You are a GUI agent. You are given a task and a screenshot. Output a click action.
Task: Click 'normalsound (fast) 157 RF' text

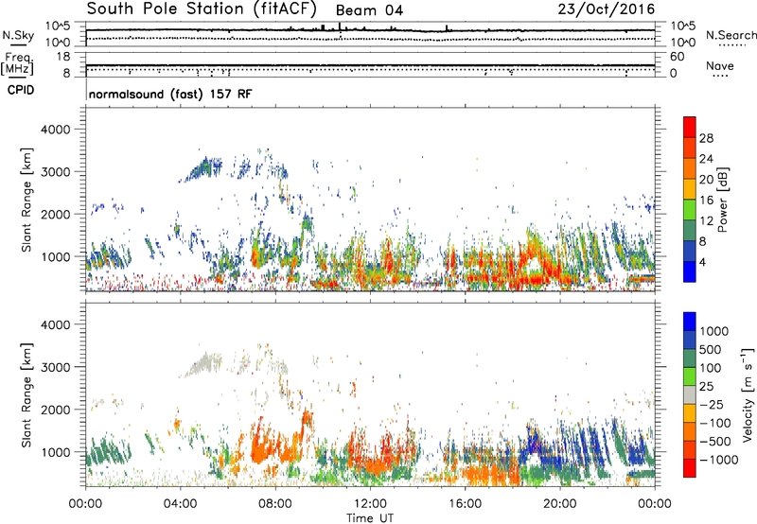coord(170,94)
